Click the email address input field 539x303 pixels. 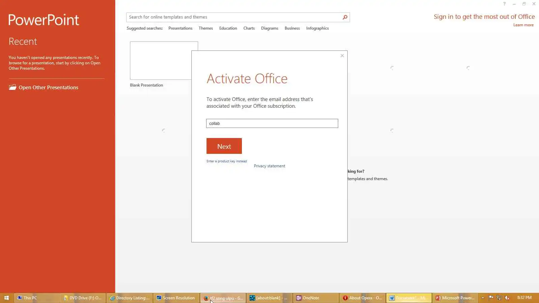pos(272,124)
